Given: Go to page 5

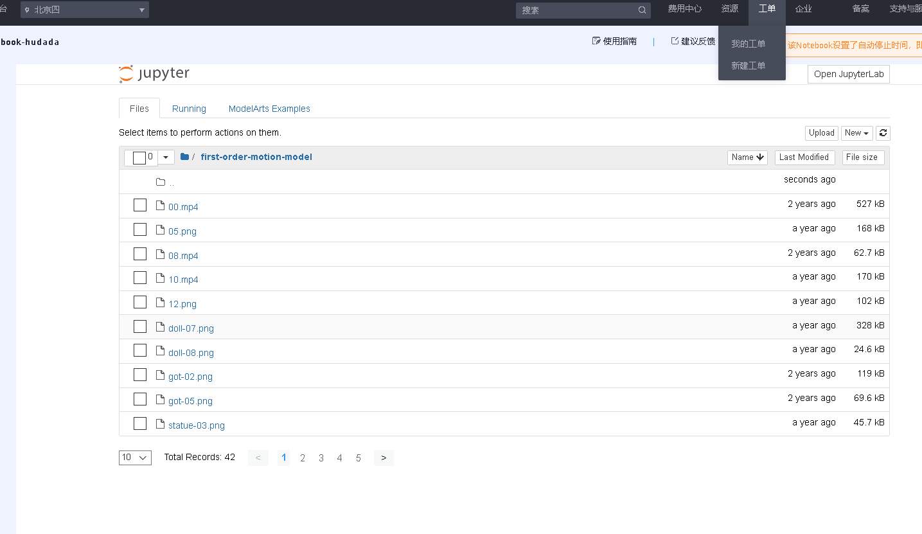Looking at the screenshot, I should click(359, 458).
